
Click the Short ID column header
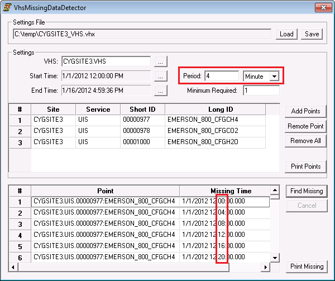(x=142, y=109)
